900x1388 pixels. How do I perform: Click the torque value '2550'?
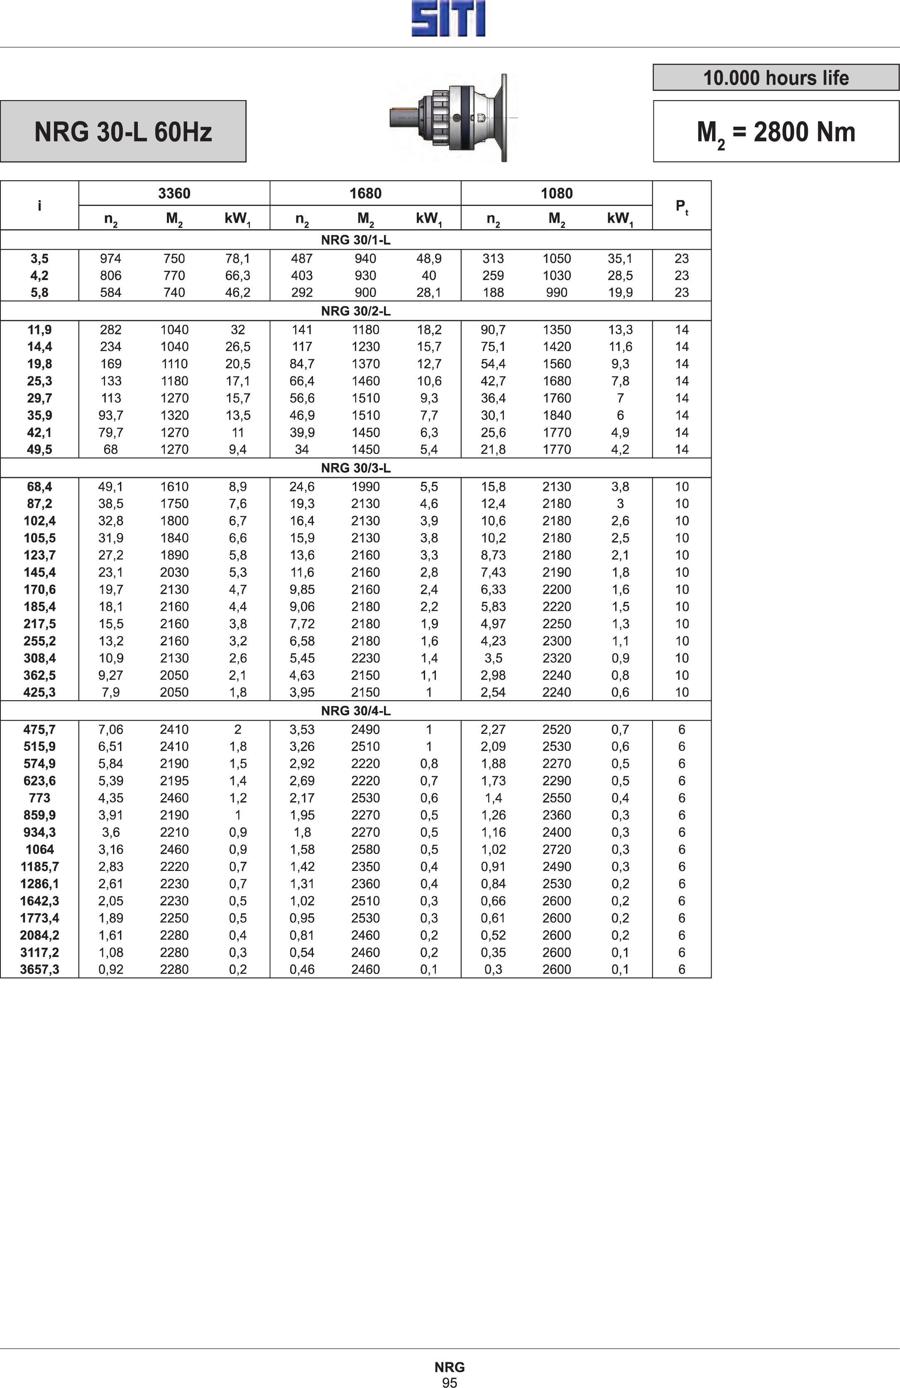tap(557, 798)
